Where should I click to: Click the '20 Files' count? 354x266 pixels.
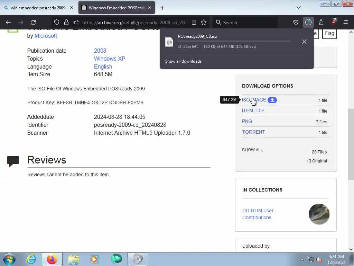coord(319,152)
